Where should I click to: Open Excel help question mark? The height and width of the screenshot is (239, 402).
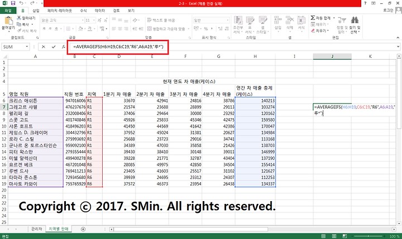click(x=365, y=3)
